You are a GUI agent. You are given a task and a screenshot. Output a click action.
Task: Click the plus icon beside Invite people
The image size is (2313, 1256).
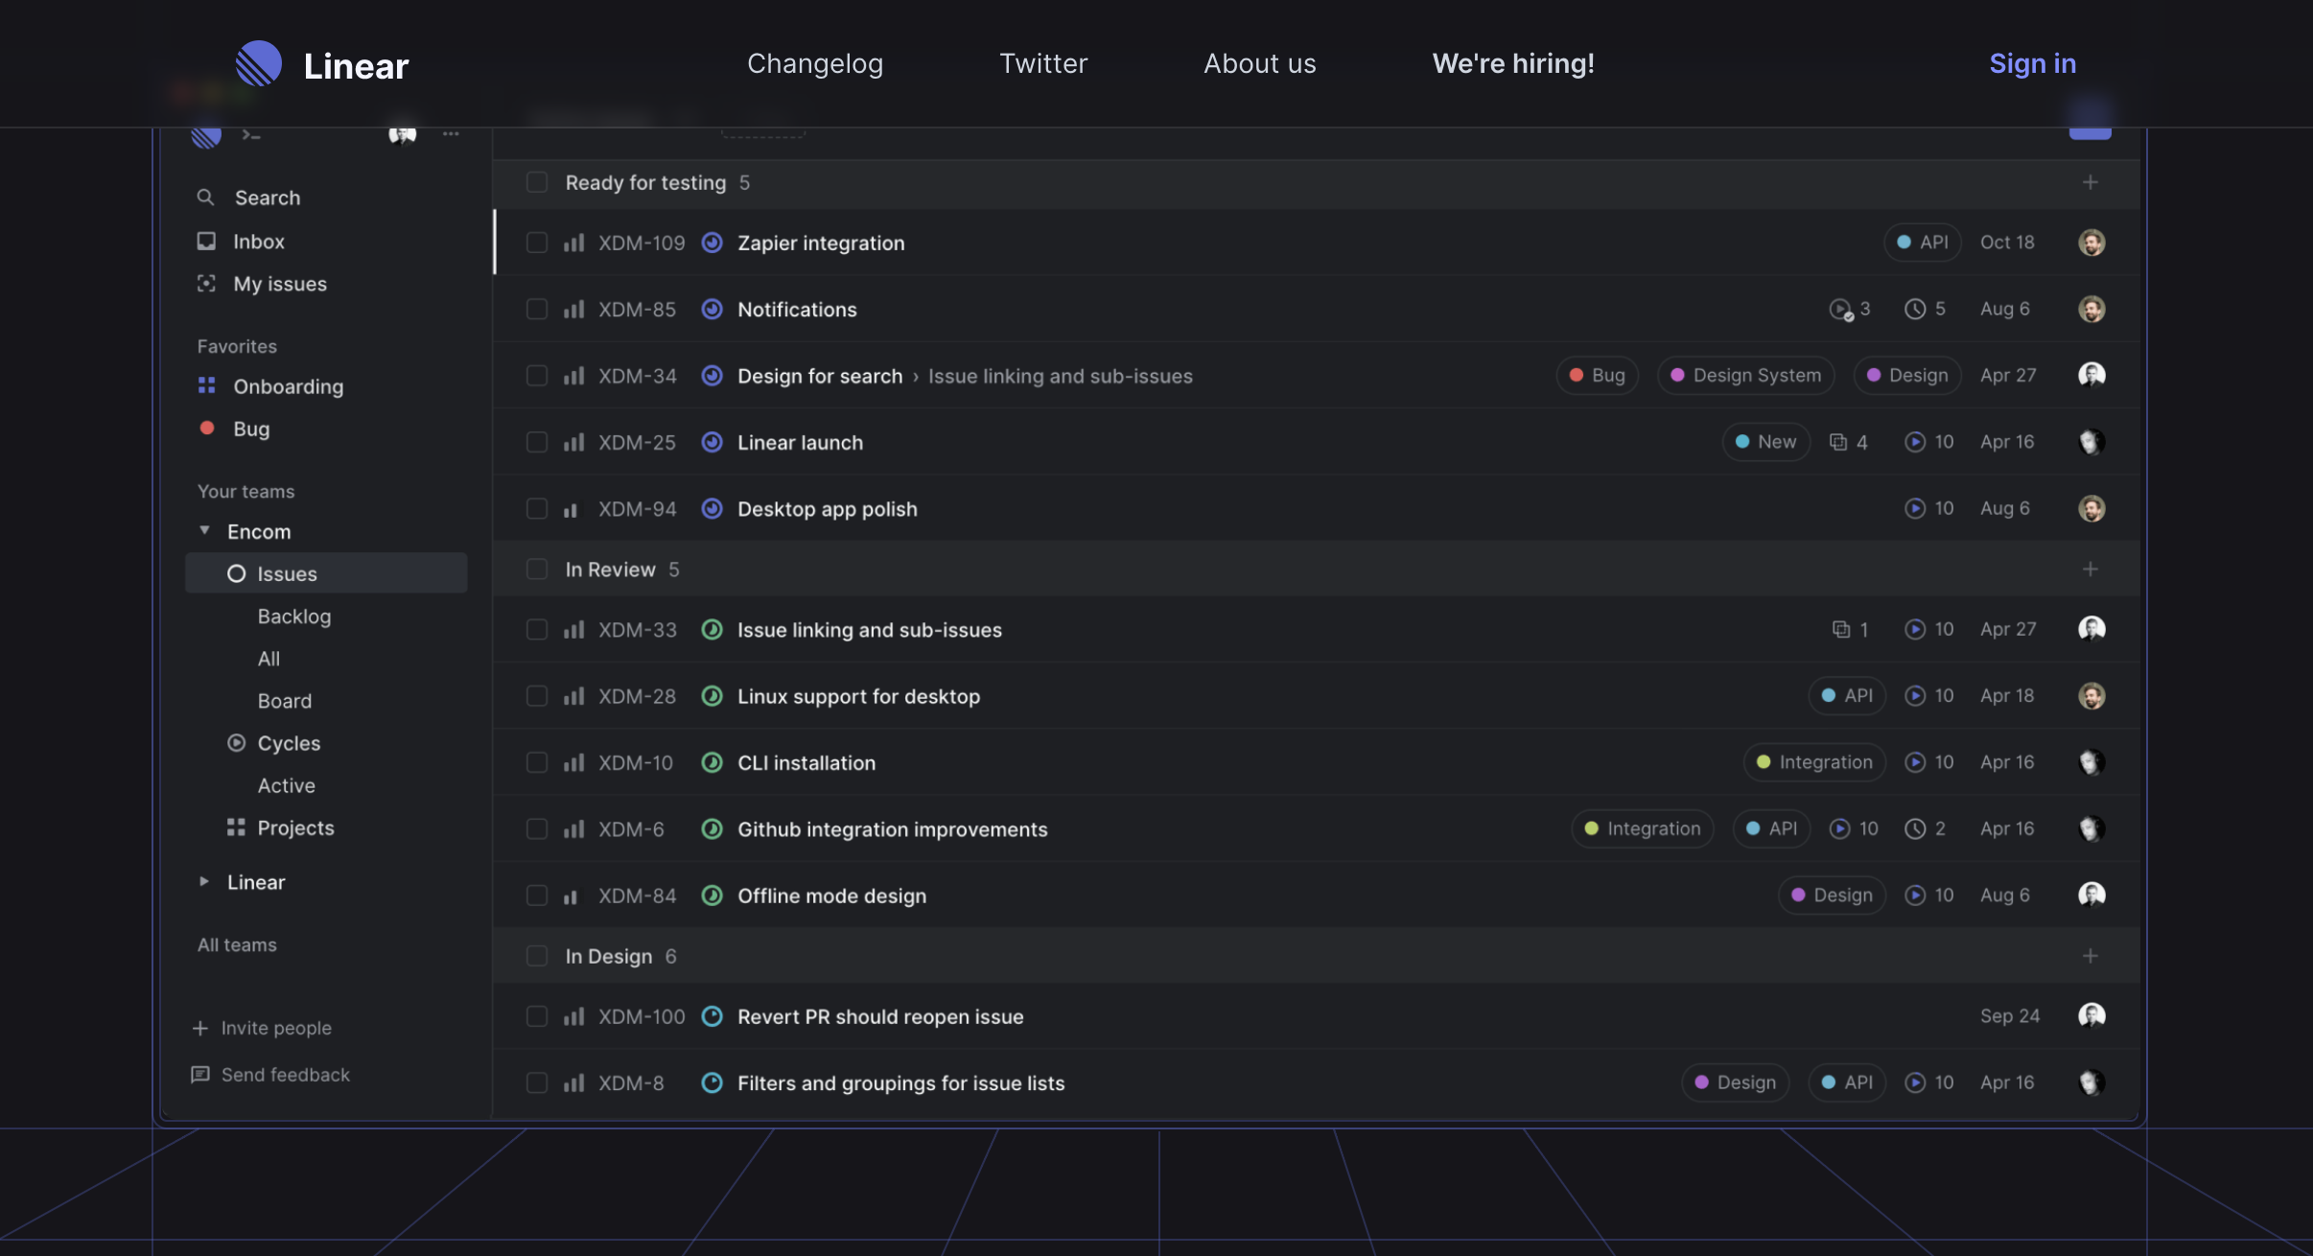200,1028
